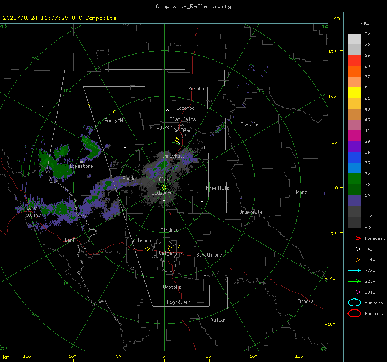Screen dimensions: 387x362
Task: Click the Drumheller town label
Action: pos(252,212)
